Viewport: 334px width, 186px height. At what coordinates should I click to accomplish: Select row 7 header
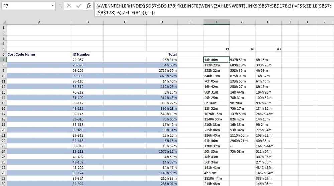(3, 60)
